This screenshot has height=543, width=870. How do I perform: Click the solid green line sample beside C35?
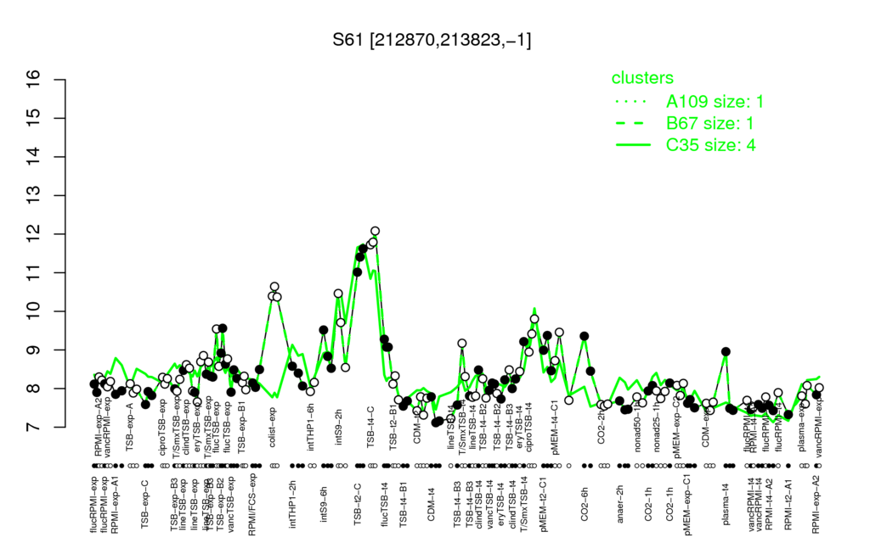coord(633,145)
